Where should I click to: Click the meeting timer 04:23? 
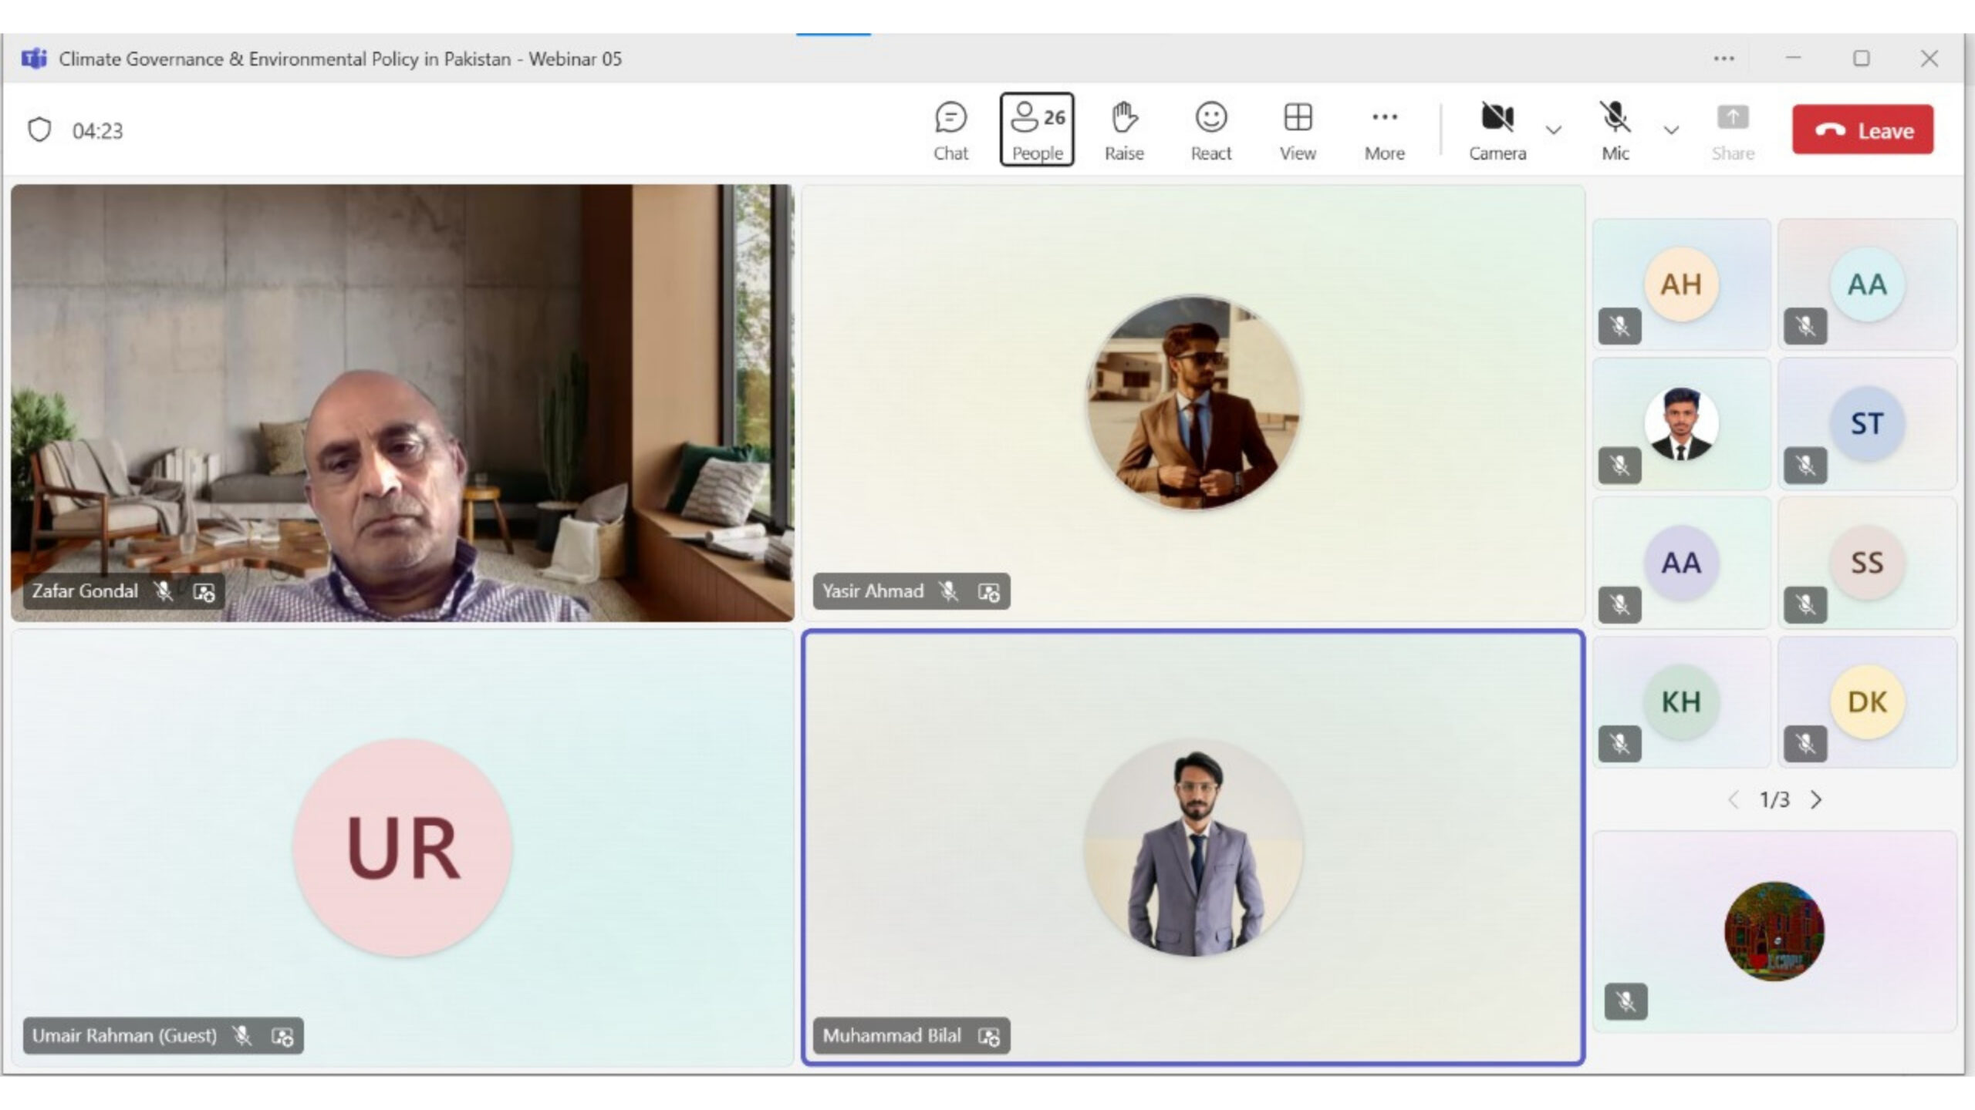[x=97, y=131]
